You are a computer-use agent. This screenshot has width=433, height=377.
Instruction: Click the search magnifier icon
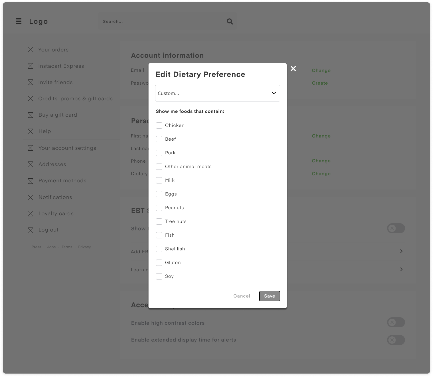pyautogui.click(x=230, y=21)
